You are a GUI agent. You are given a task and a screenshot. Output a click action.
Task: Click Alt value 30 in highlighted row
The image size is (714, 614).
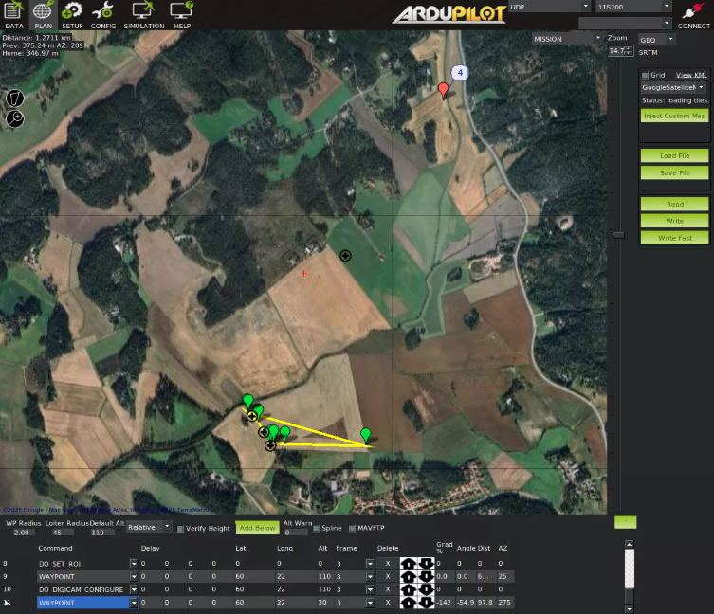[322, 603]
